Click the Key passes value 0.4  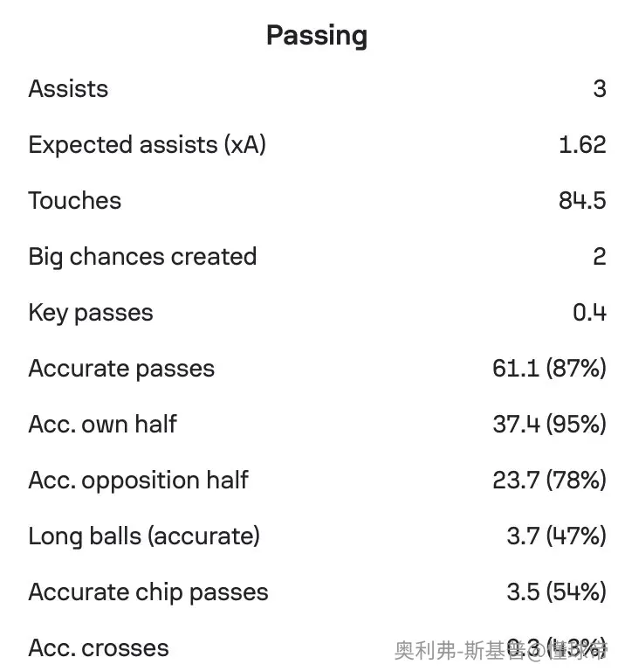[589, 313]
